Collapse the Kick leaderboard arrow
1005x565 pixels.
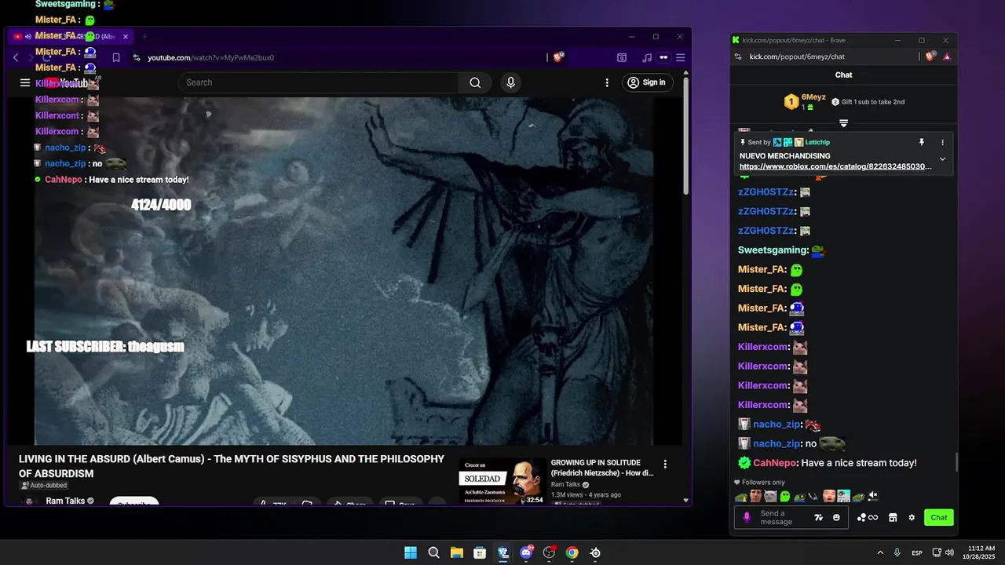click(x=843, y=123)
